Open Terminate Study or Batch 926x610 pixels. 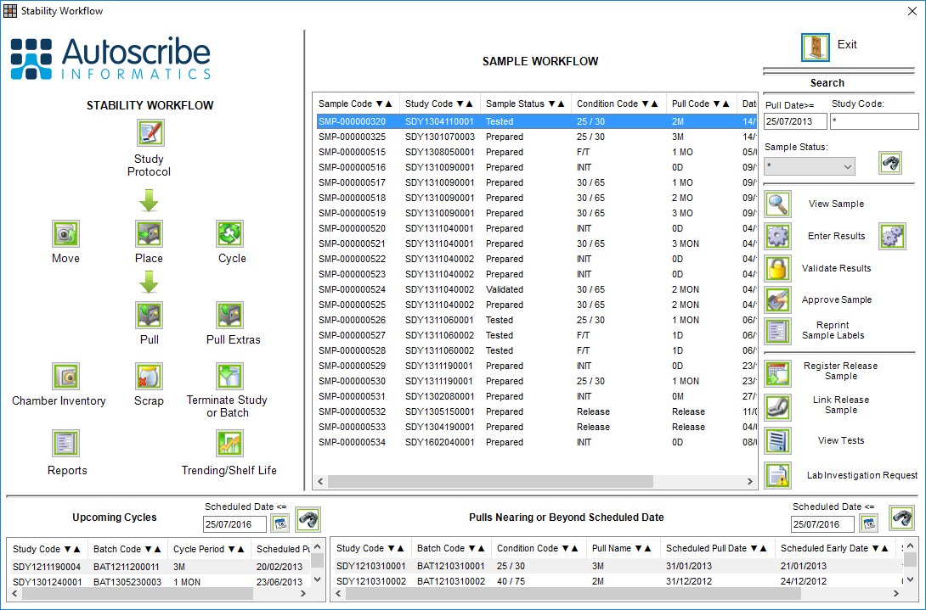(x=227, y=376)
